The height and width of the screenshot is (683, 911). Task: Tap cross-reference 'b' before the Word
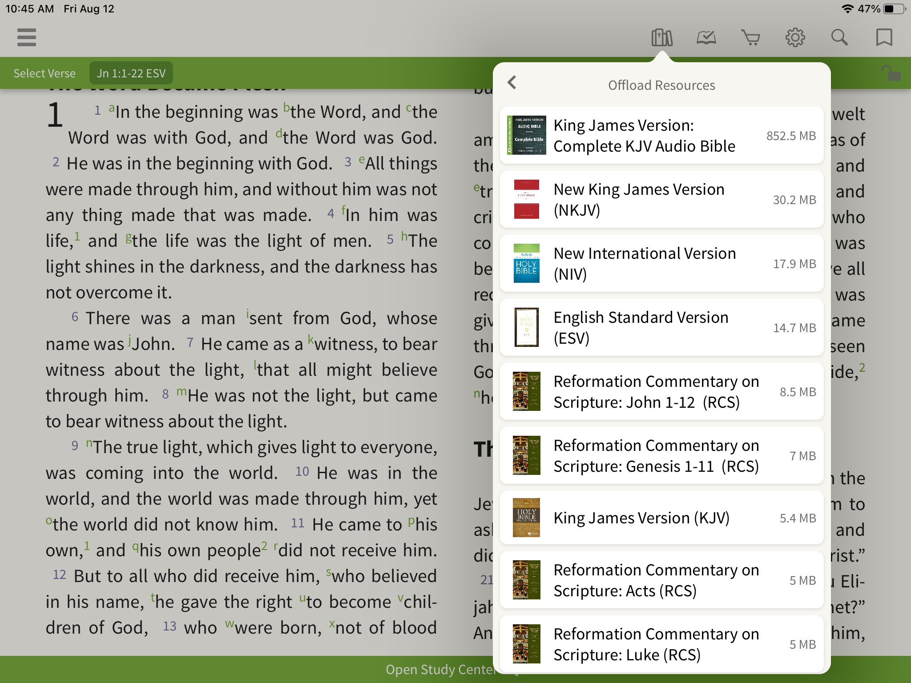(x=287, y=108)
